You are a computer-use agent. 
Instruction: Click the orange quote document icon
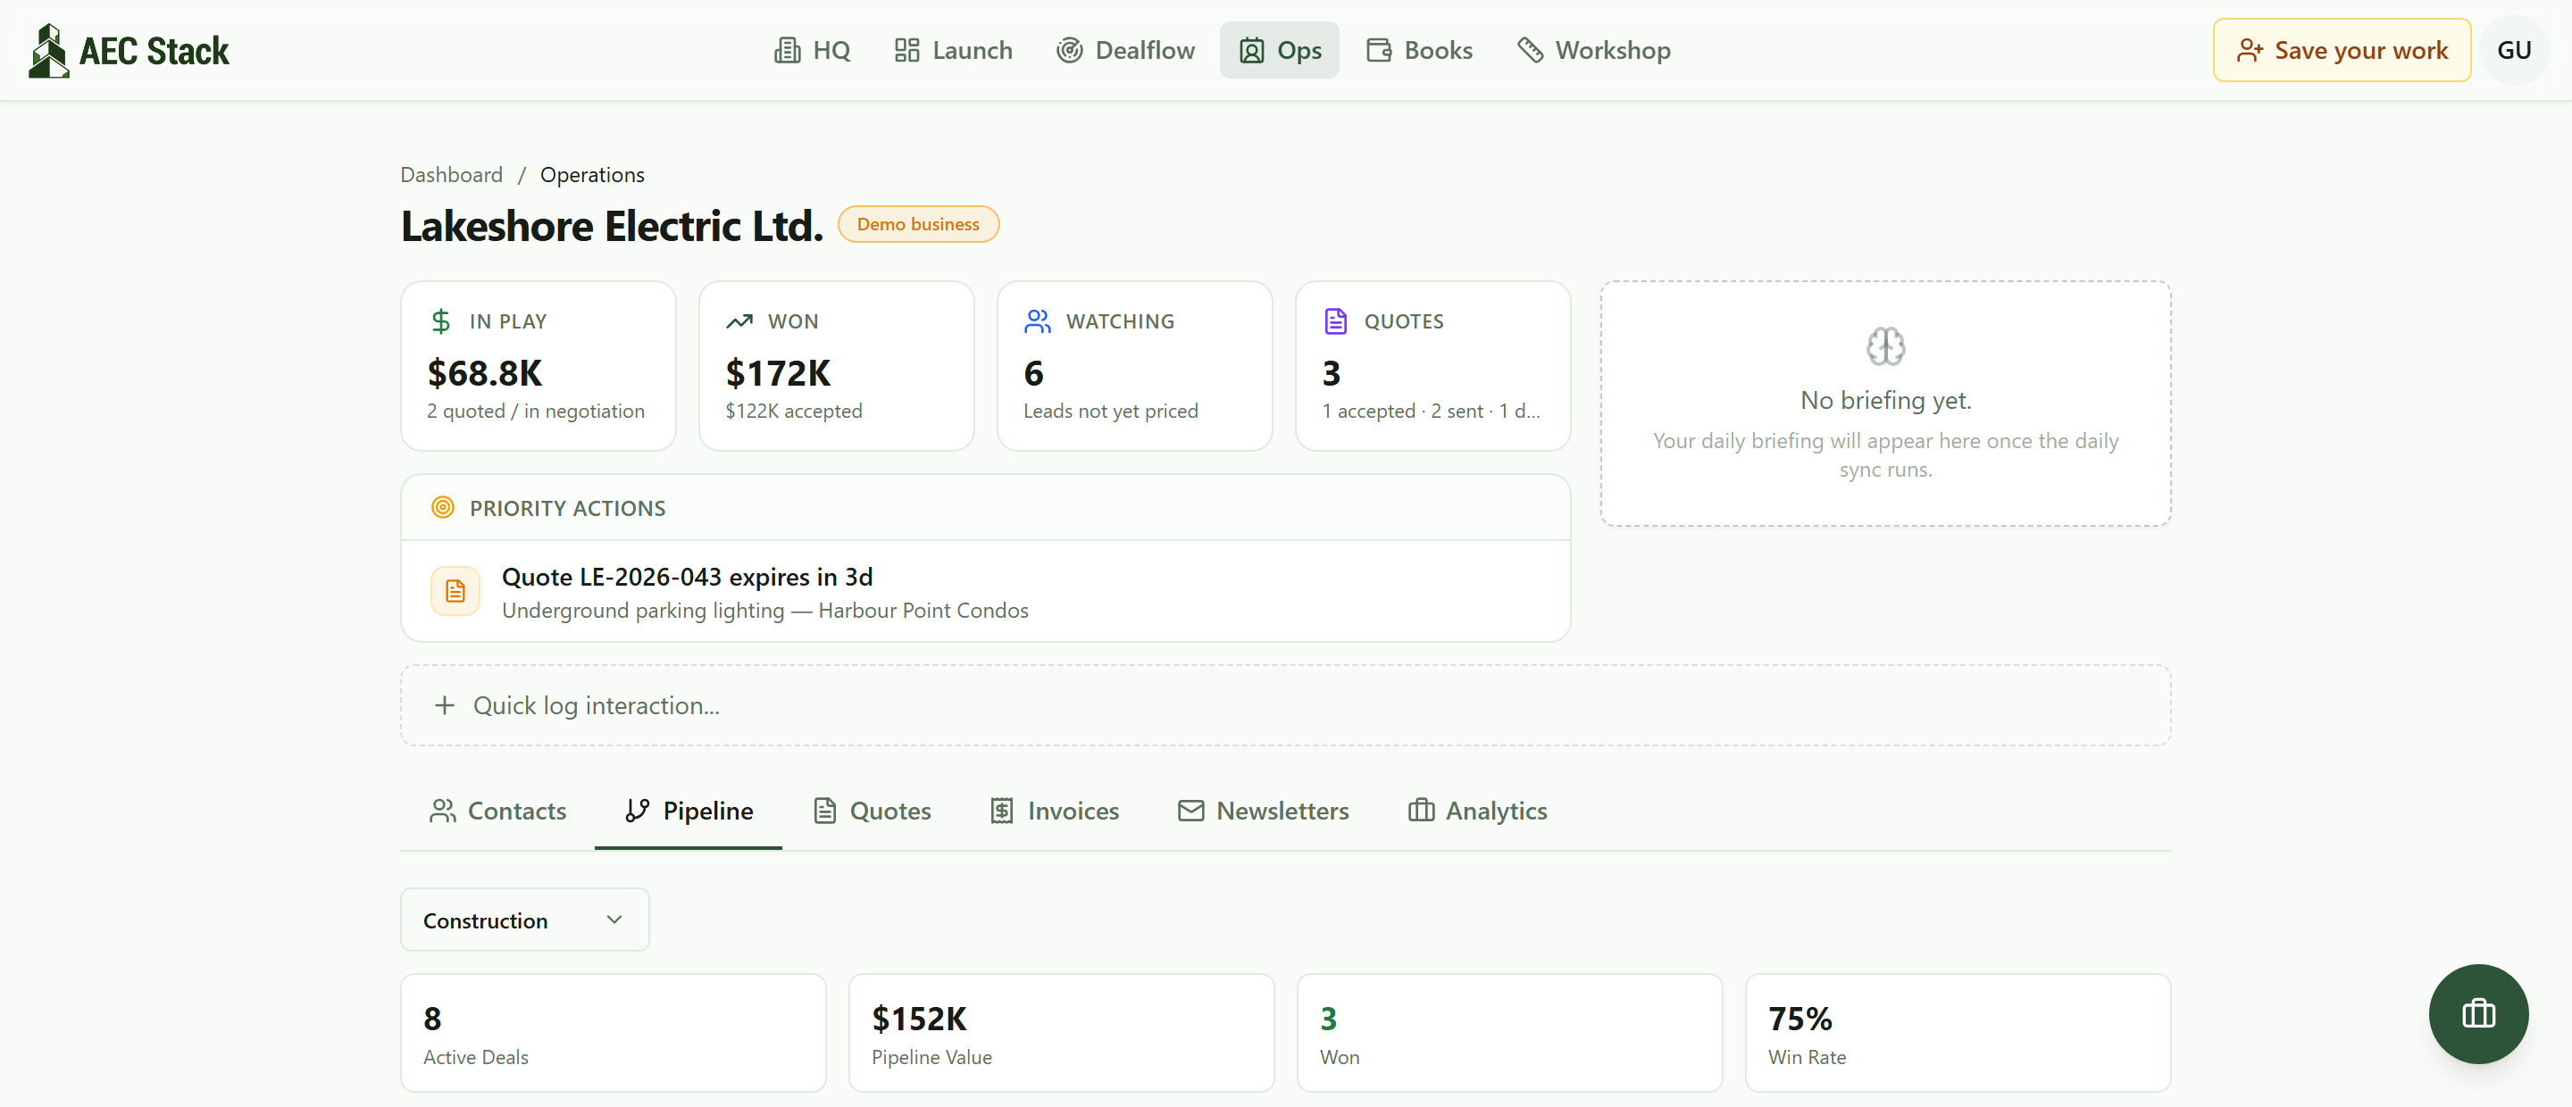coord(455,592)
